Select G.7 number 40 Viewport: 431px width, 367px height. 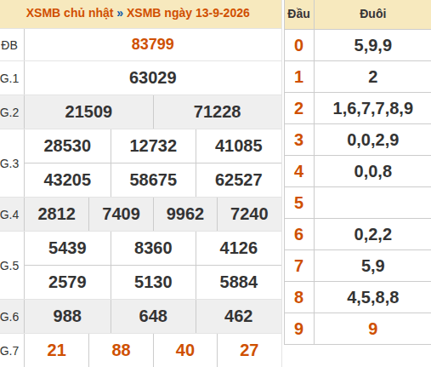[x=185, y=350]
